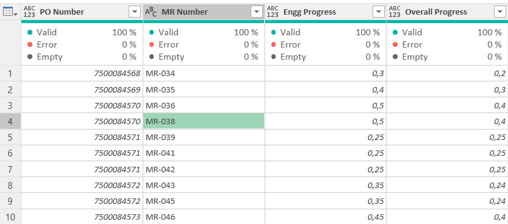The image size is (508, 224).
Task: Click Engg Progress 0,4 in row 2
Action: pos(326,89)
